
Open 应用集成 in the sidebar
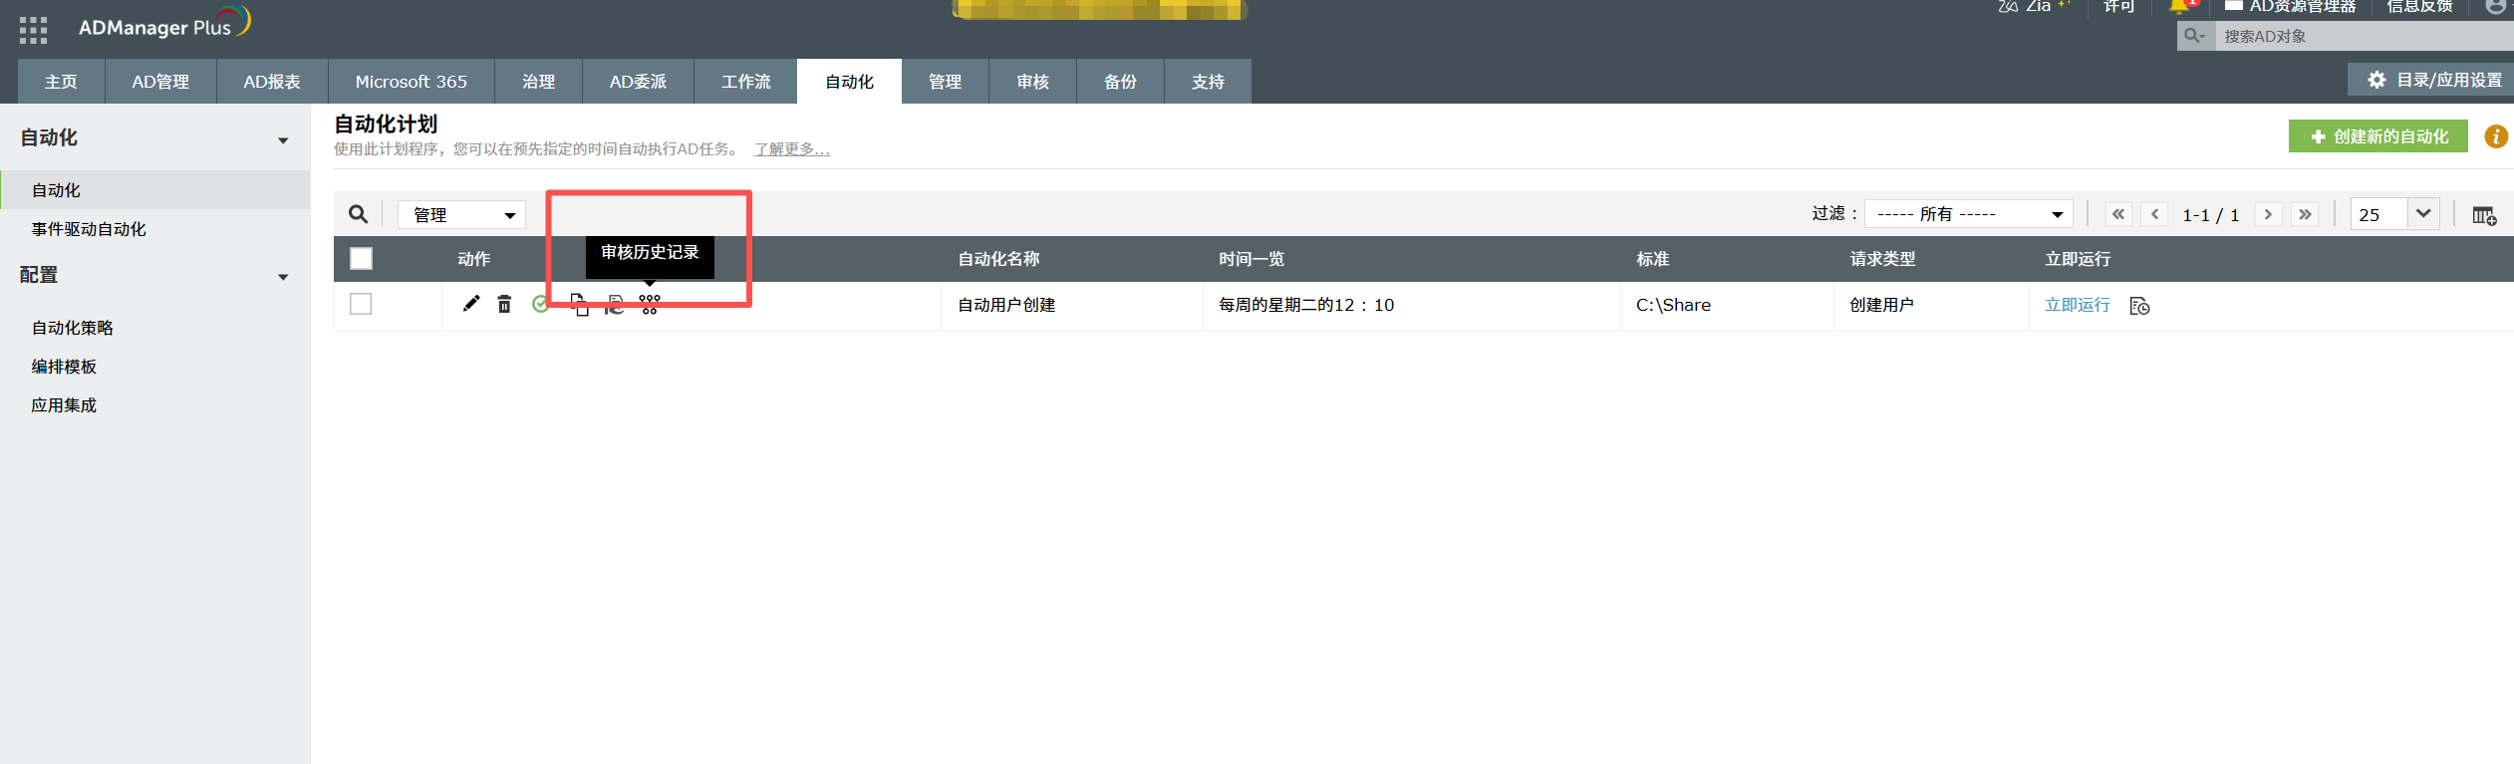click(64, 405)
